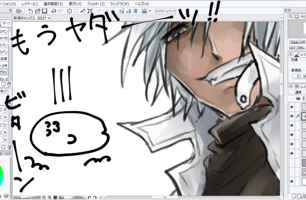Click the color wheel hue ring
This screenshot has height=200, width=306.
[2, 176]
